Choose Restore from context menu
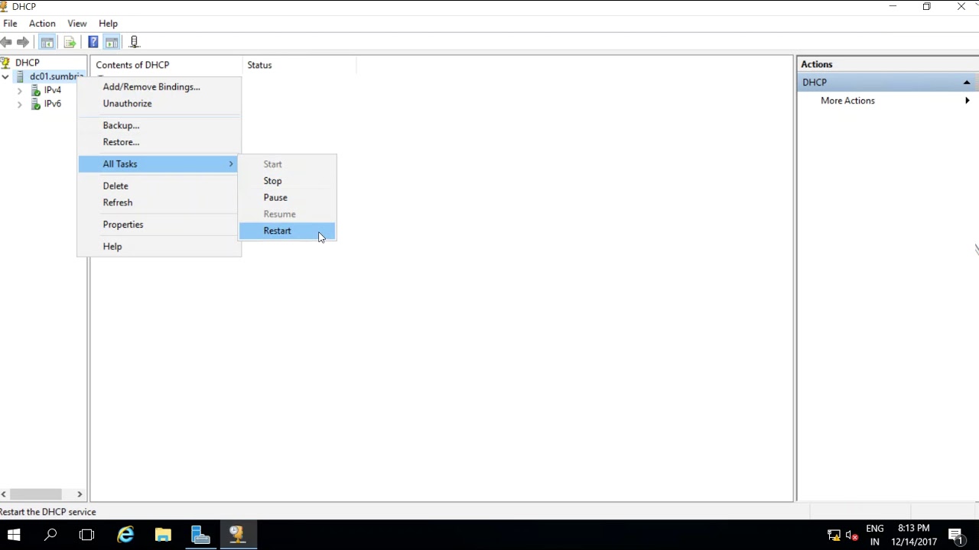The image size is (979, 550). (x=159, y=142)
